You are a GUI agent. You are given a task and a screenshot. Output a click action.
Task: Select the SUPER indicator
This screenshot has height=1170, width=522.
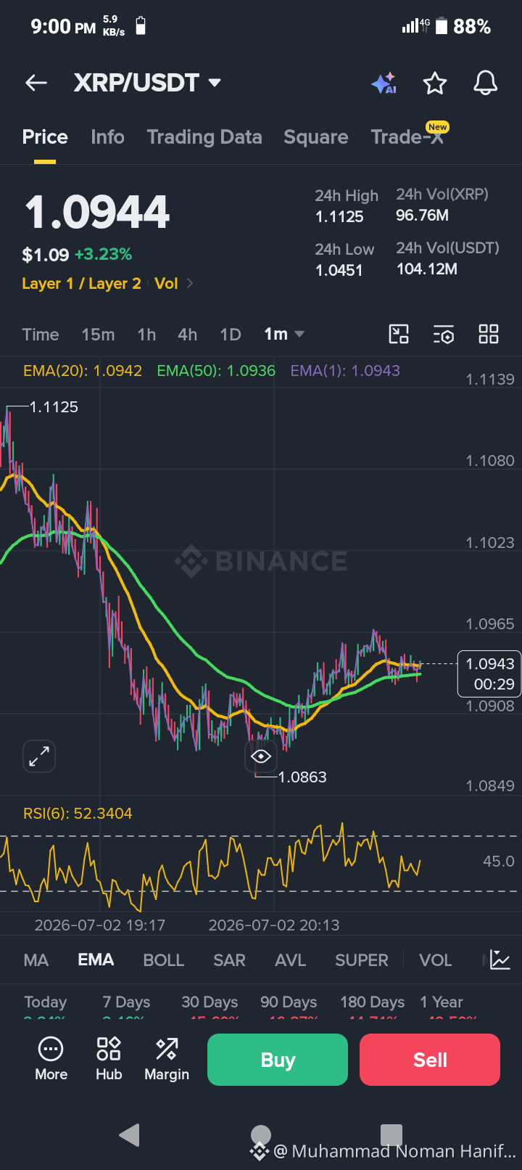[x=362, y=960]
